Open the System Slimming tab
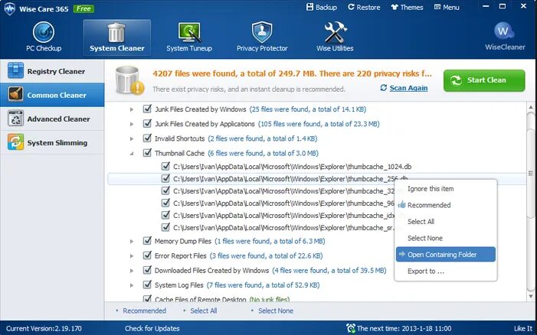Image resolution: width=537 pixels, height=335 pixels. [x=52, y=142]
